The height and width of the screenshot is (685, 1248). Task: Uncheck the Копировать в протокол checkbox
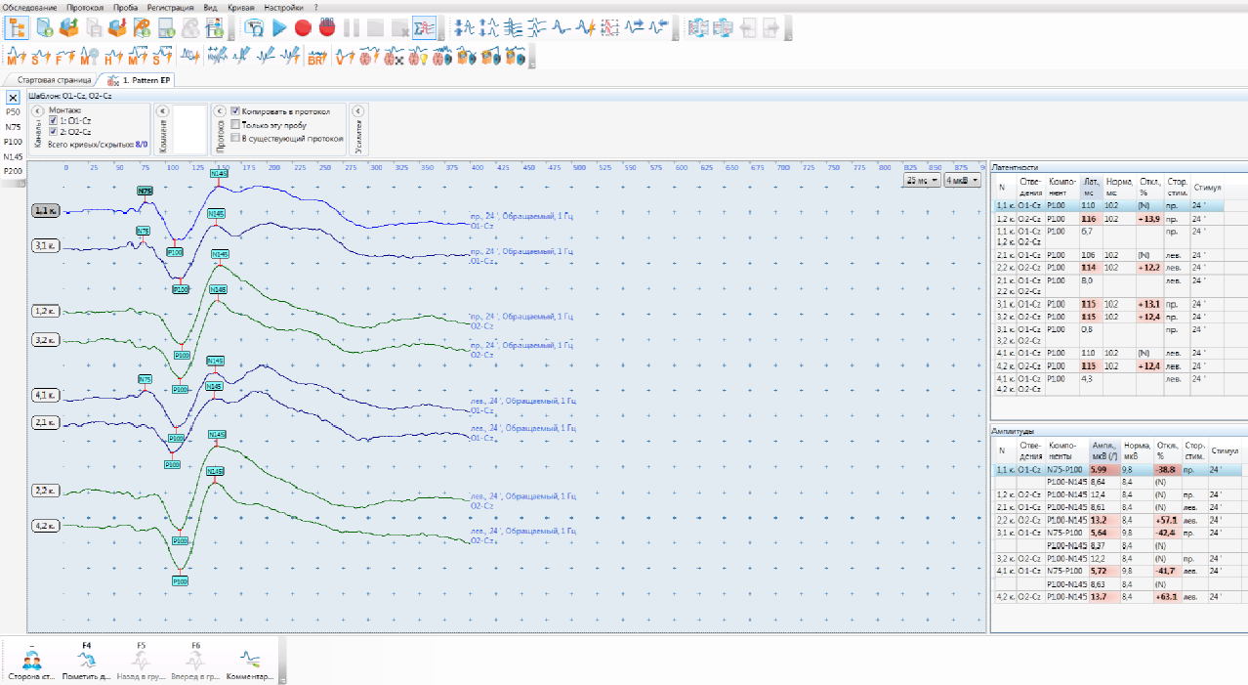point(235,111)
